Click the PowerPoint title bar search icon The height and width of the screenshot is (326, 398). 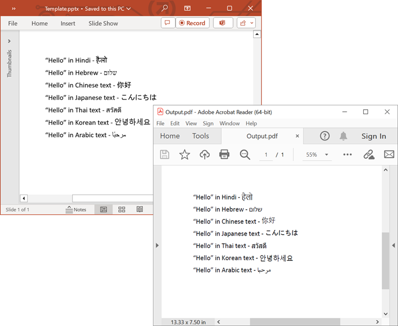[x=164, y=8]
